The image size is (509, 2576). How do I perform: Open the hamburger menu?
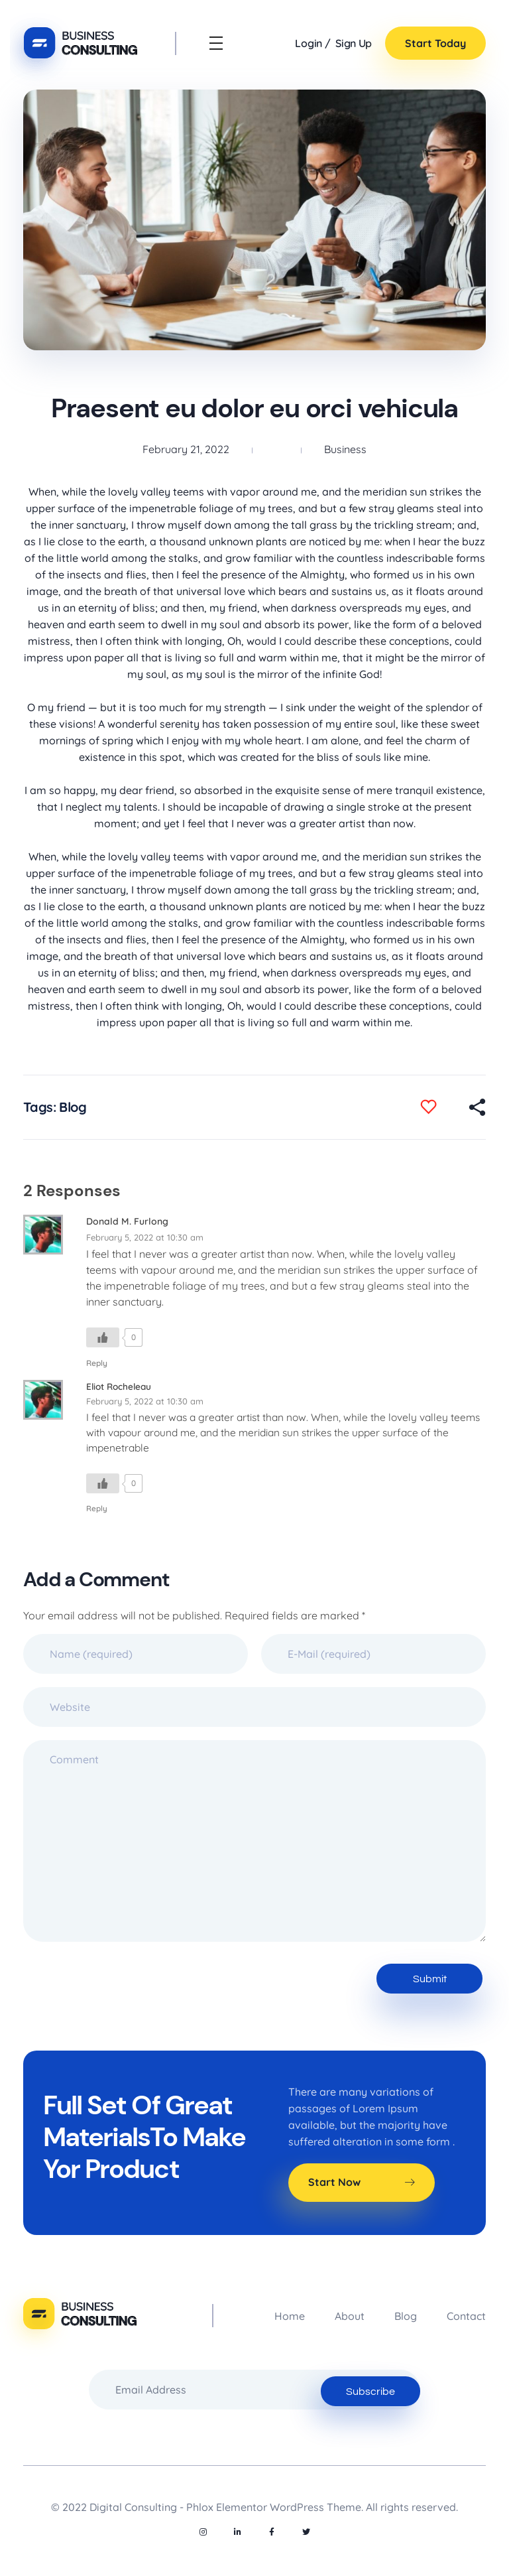(x=216, y=43)
